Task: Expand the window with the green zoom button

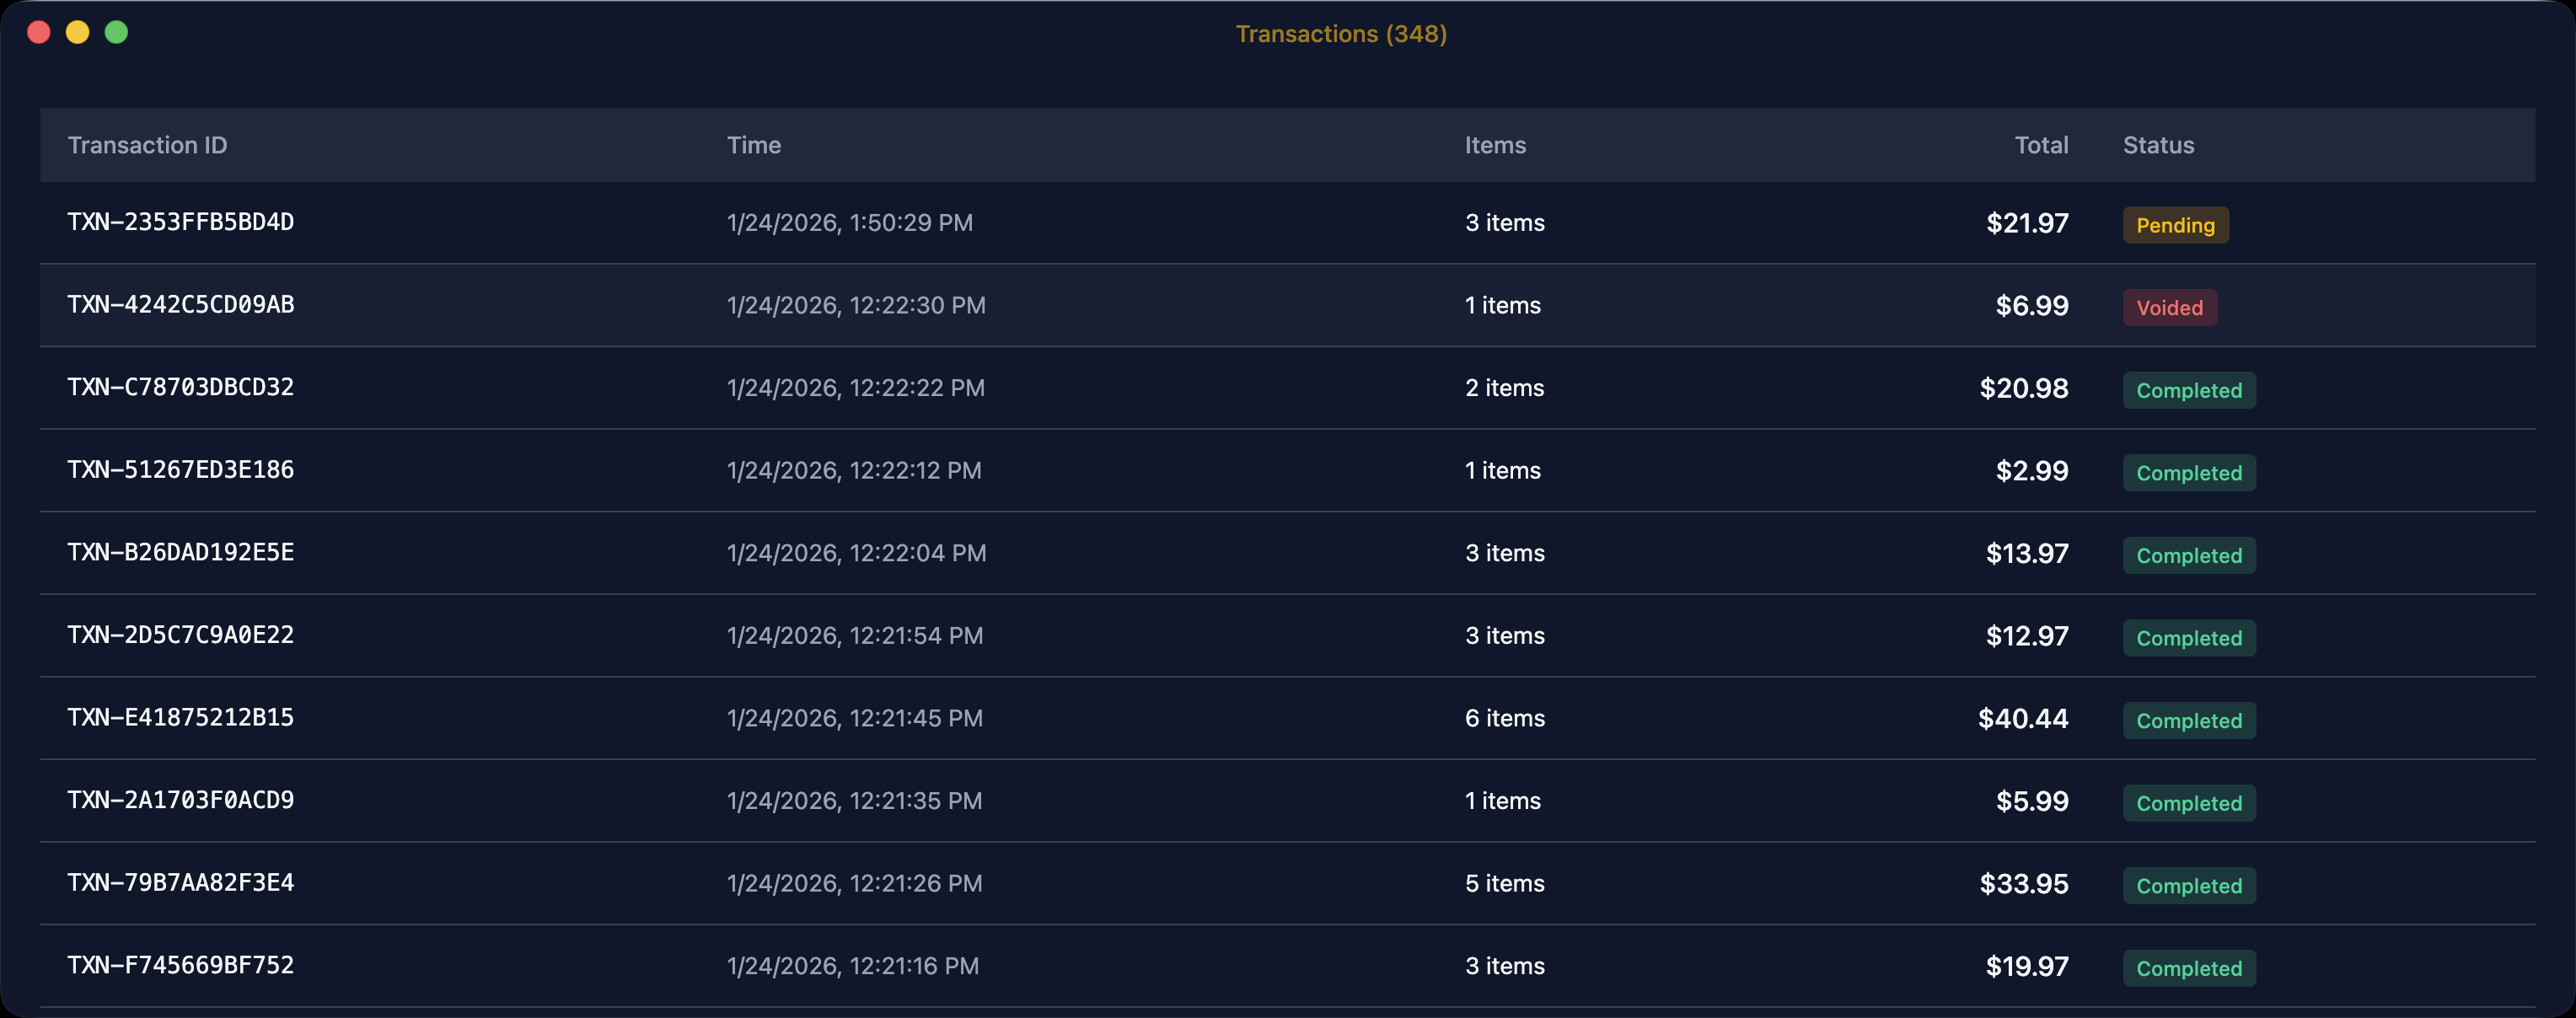Action: tap(117, 32)
